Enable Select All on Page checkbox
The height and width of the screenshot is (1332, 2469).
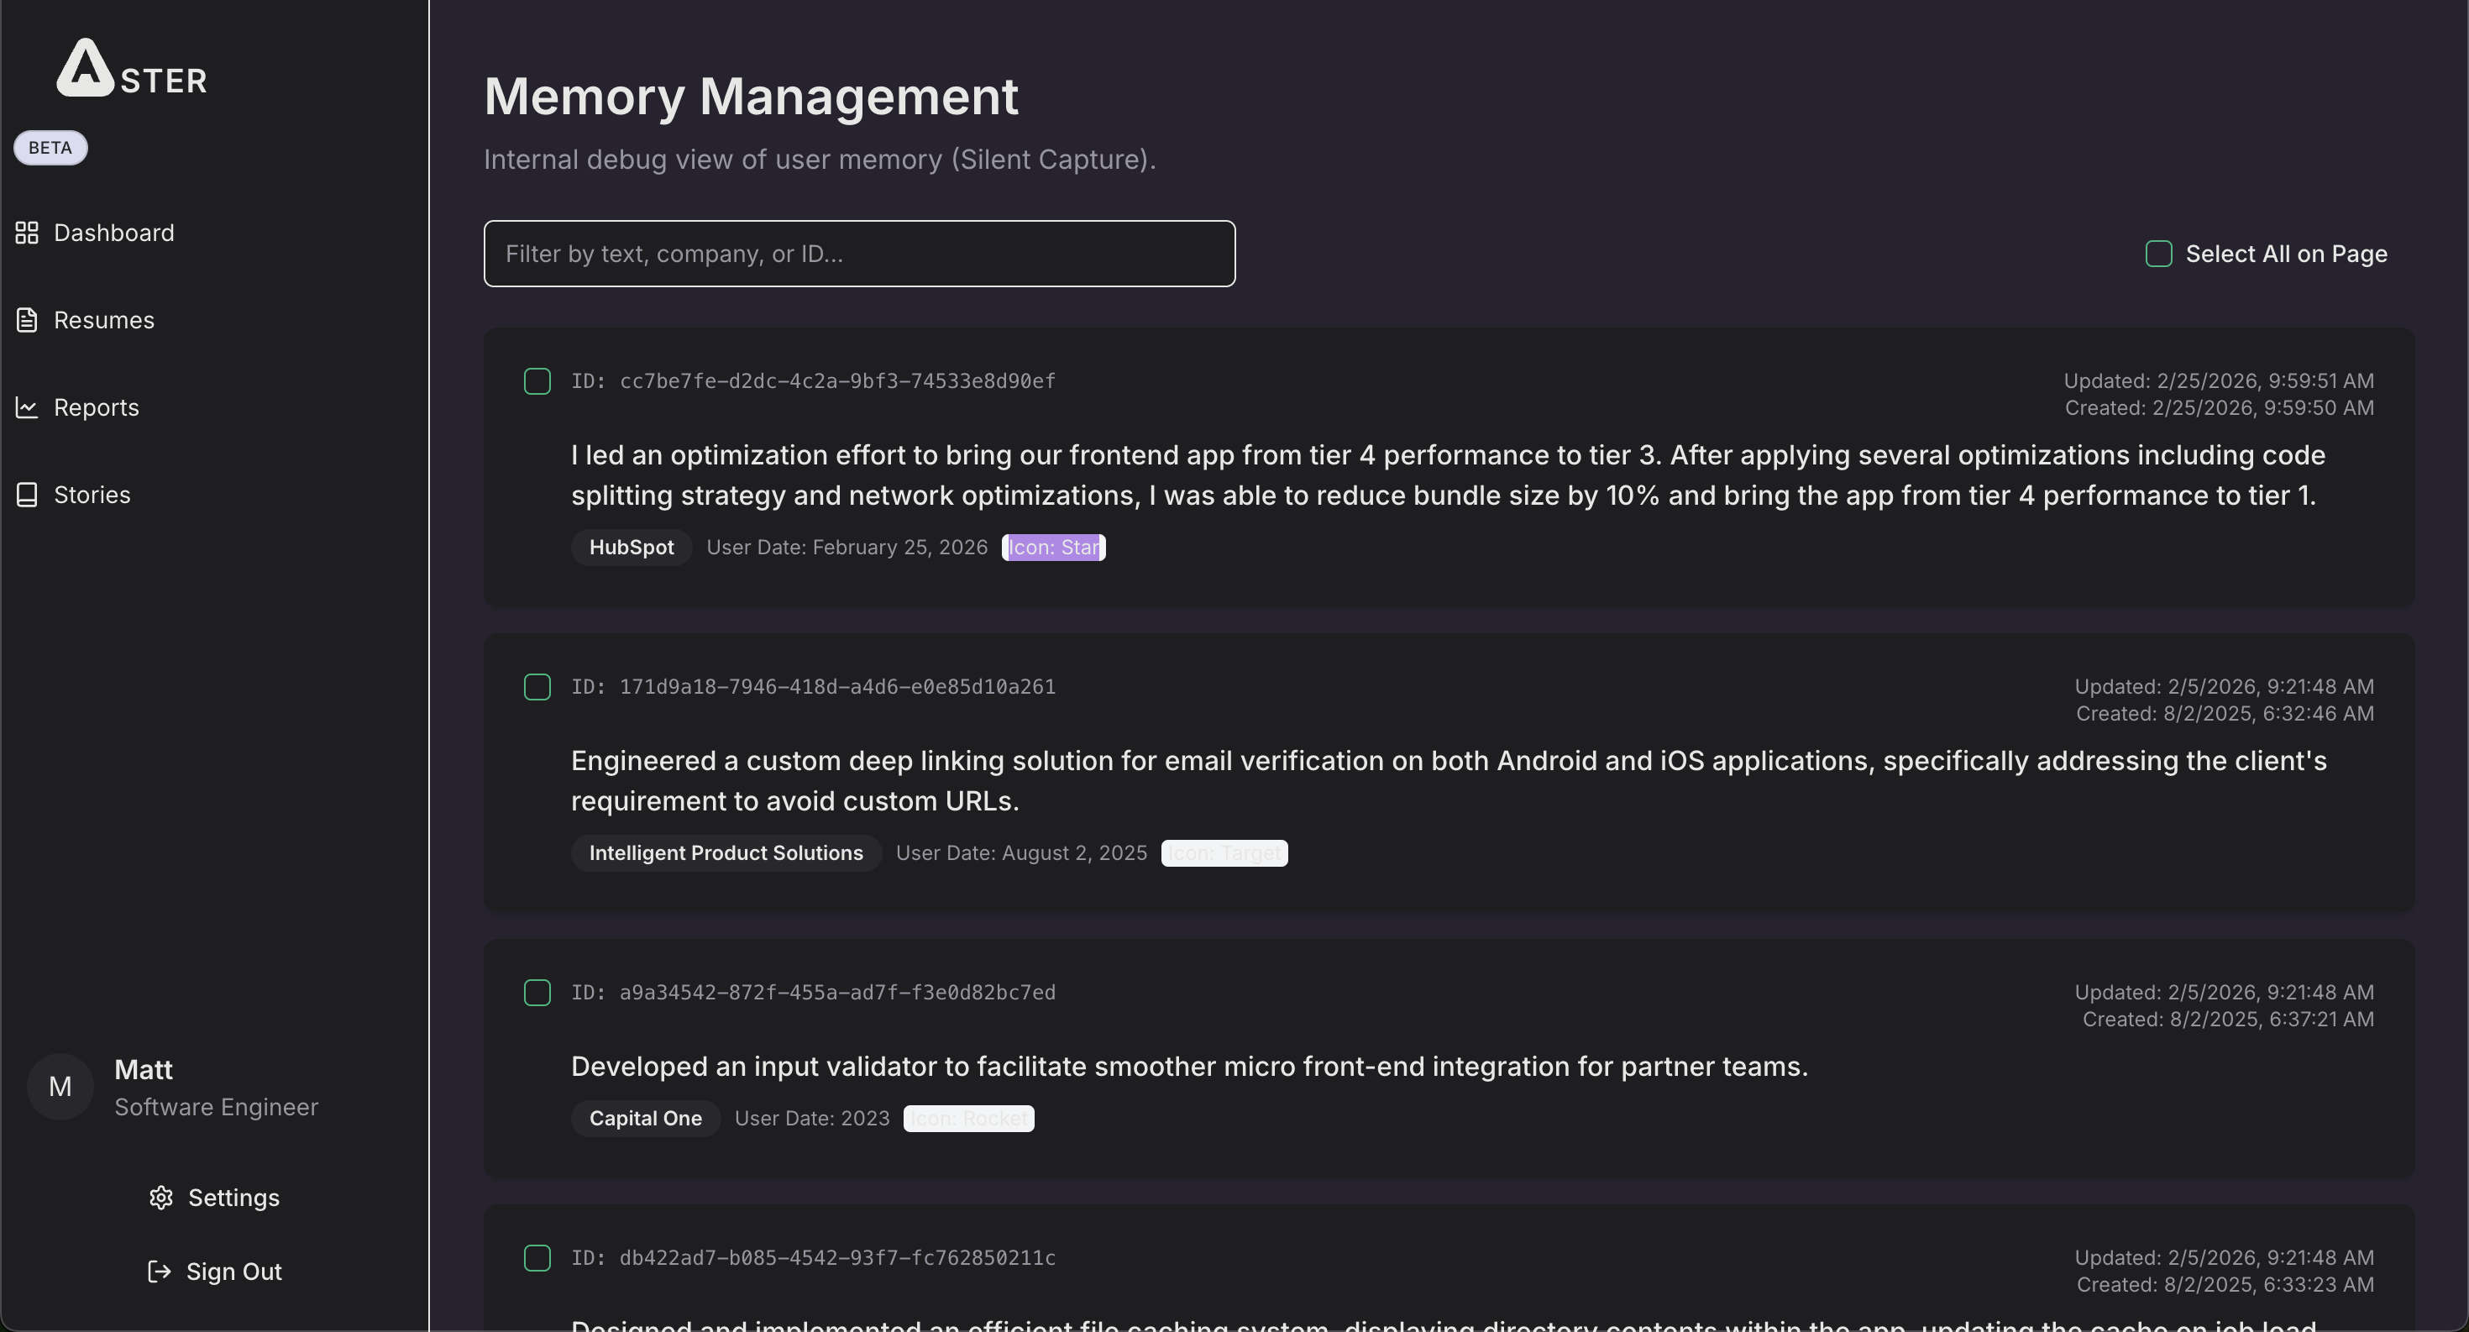(2158, 254)
